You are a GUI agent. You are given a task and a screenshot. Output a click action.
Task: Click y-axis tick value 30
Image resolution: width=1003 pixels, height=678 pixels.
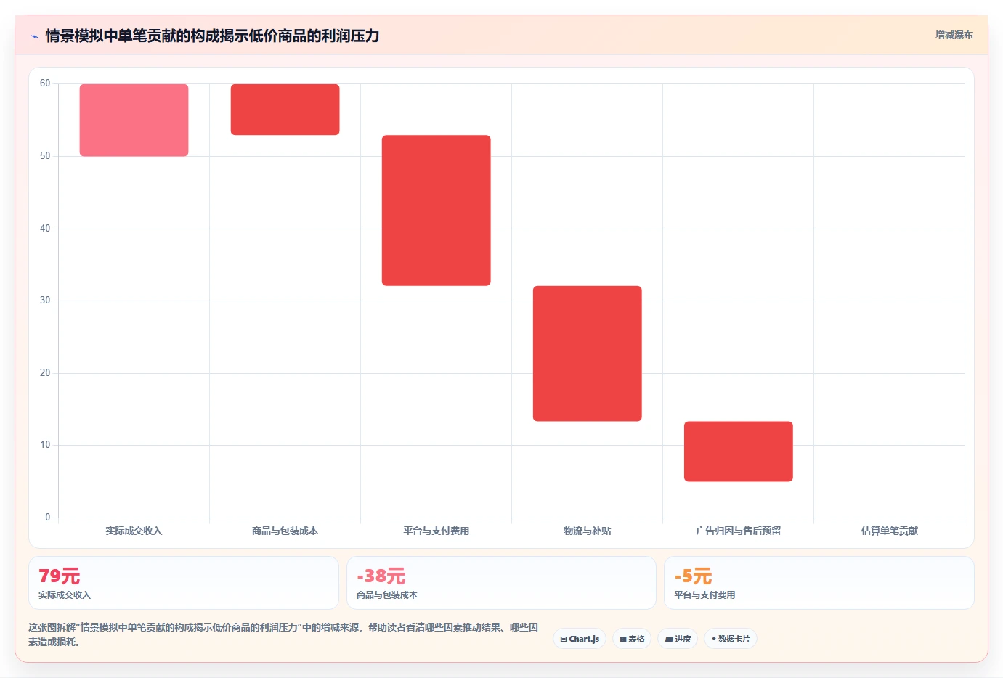[45, 301]
